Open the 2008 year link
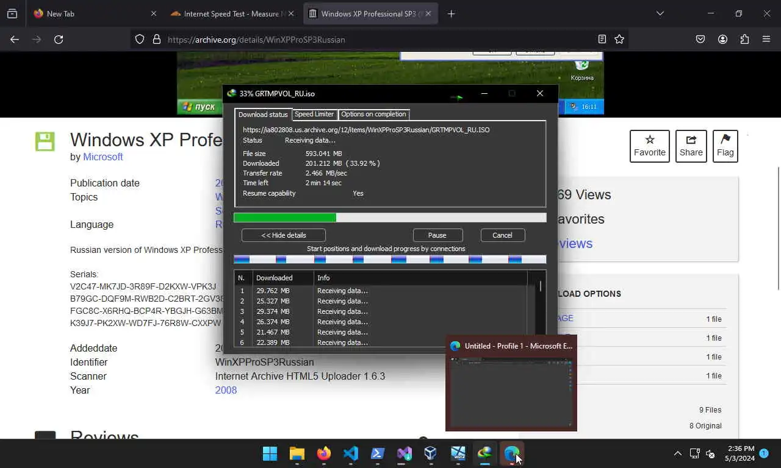 click(x=226, y=390)
